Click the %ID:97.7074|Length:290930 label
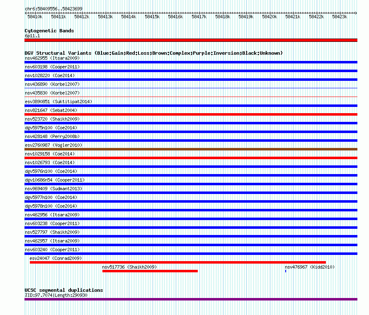 tap(56, 295)
